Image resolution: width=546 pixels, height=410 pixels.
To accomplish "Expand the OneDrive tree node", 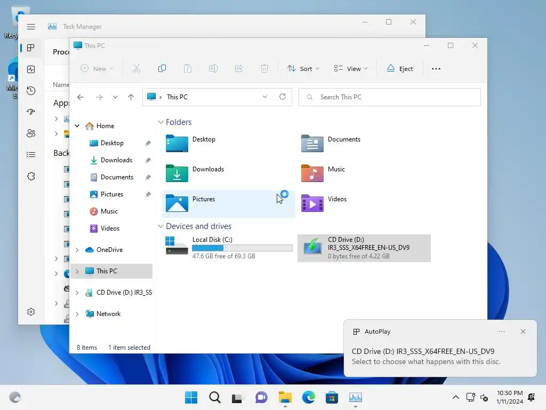I will (x=77, y=250).
